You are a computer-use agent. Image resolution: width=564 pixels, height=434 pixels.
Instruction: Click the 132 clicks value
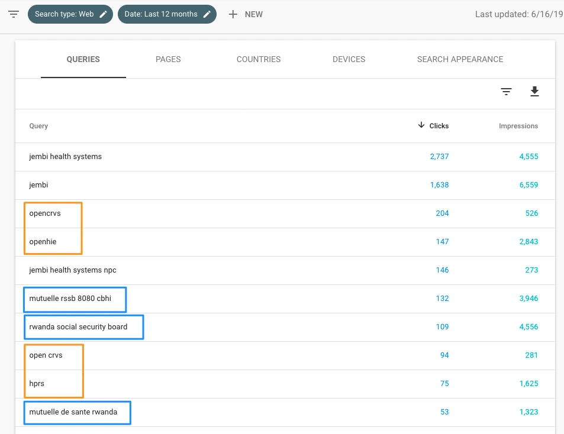442,299
